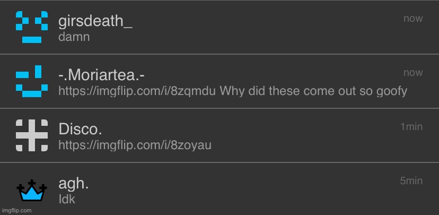Click the 5min timestamp on agh. row

411,181
